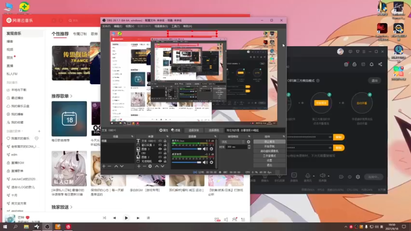Open 帮助(H) menu in OBS
Screen dimensions: 411x231
tap(188, 26)
